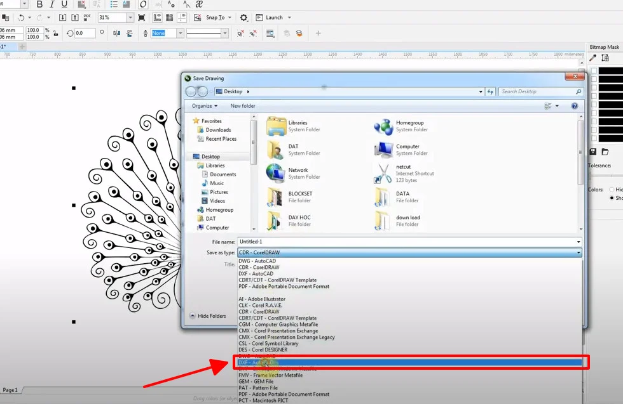Toggle the guidelines display icon

(x=182, y=18)
